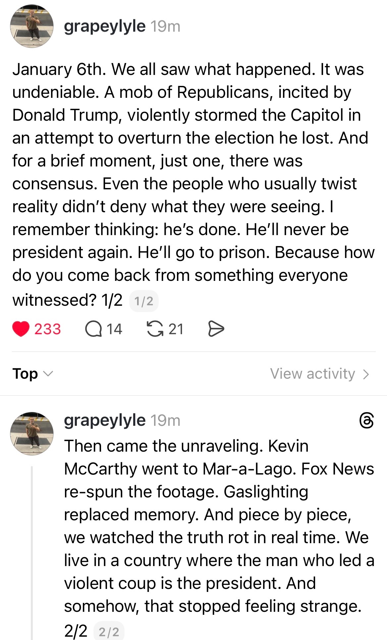Tap the grapeylyle username on the reply
Viewport: 387px width, 640px height.
tap(104, 420)
